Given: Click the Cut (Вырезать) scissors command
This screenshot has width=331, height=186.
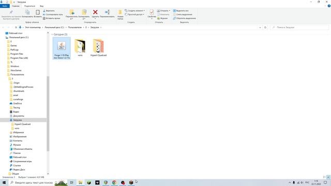Looking at the screenshot, I should coord(49,10).
